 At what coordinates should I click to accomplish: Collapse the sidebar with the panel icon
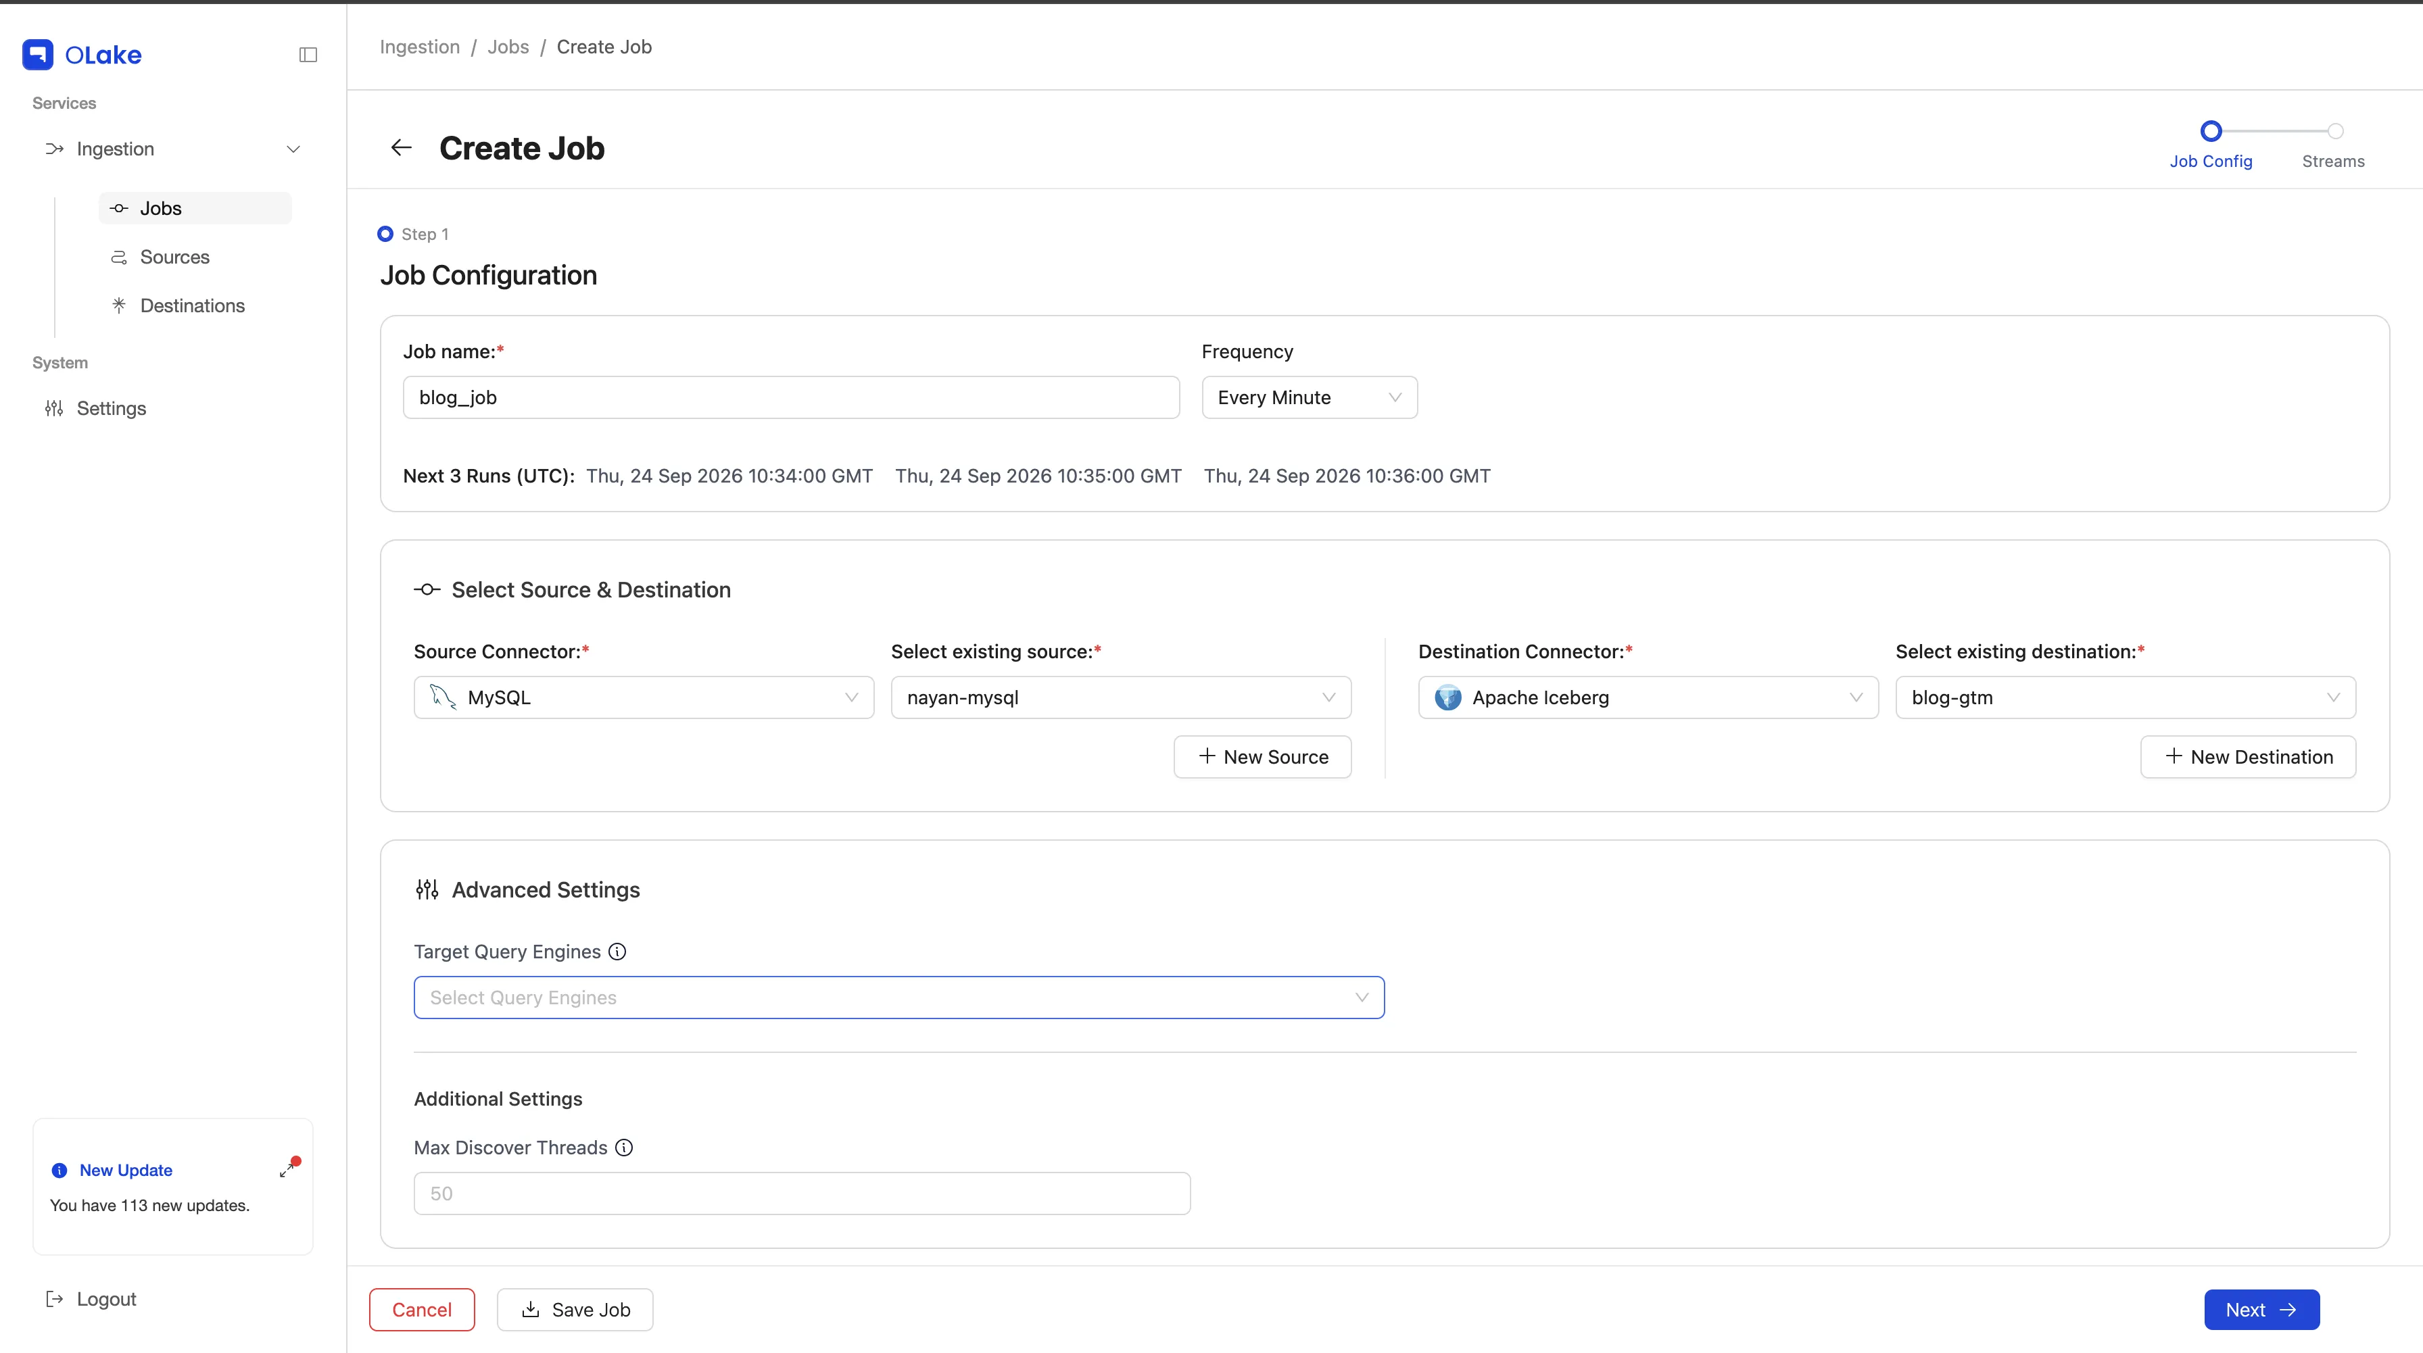point(308,55)
